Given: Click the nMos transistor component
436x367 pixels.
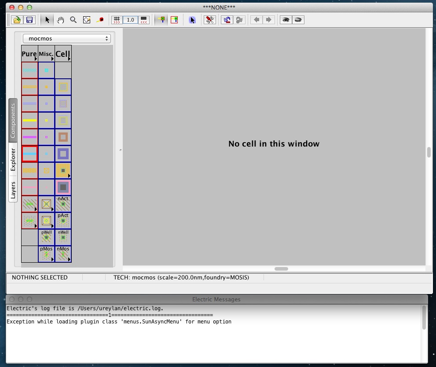Looking at the screenshot, I should [x=63, y=254].
